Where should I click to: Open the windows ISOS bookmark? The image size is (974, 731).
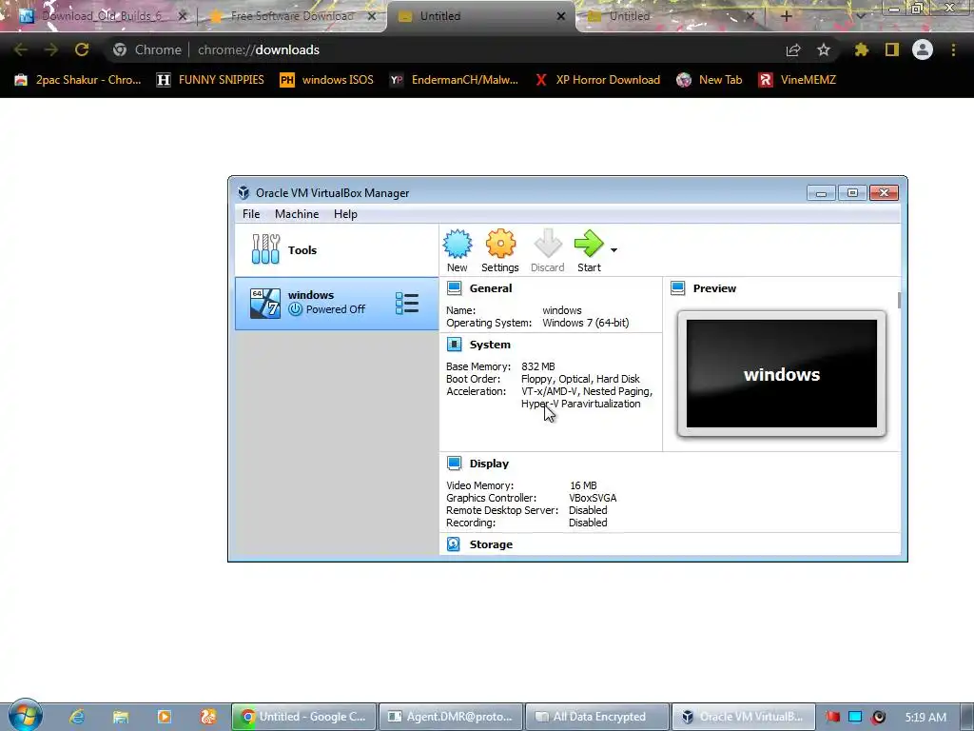coord(327,80)
